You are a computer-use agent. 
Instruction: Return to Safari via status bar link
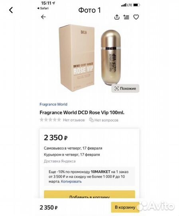[x=43, y=8]
